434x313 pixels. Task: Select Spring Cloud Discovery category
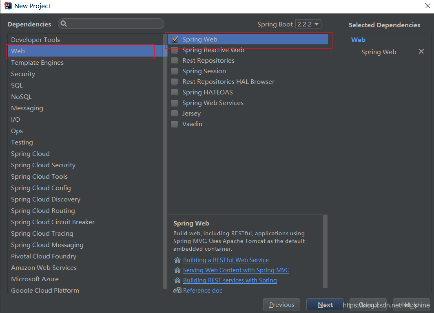[85, 199]
